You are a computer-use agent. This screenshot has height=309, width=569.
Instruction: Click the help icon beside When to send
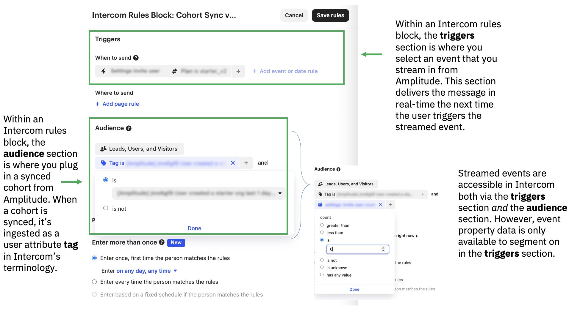click(x=136, y=58)
